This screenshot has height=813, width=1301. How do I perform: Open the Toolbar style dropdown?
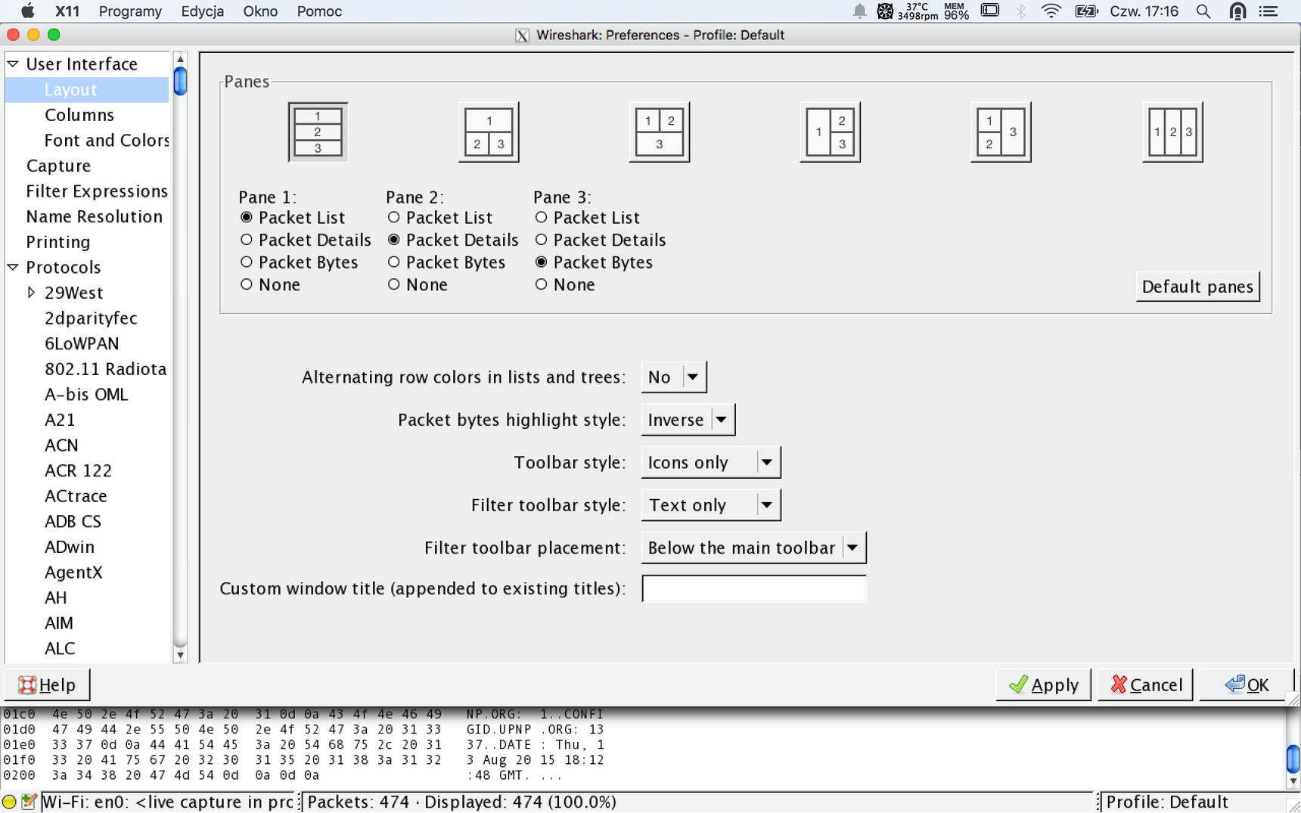(x=711, y=462)
